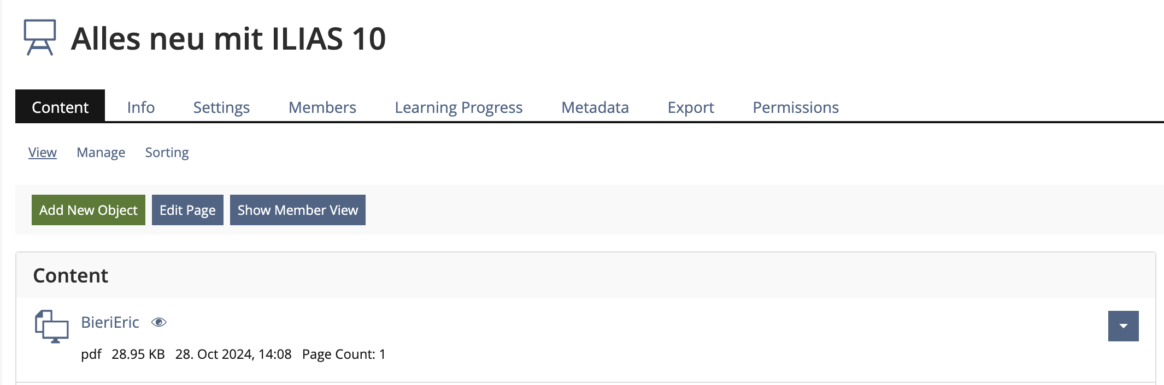
Task: Open the Members tab
Action: click(322, 107)
